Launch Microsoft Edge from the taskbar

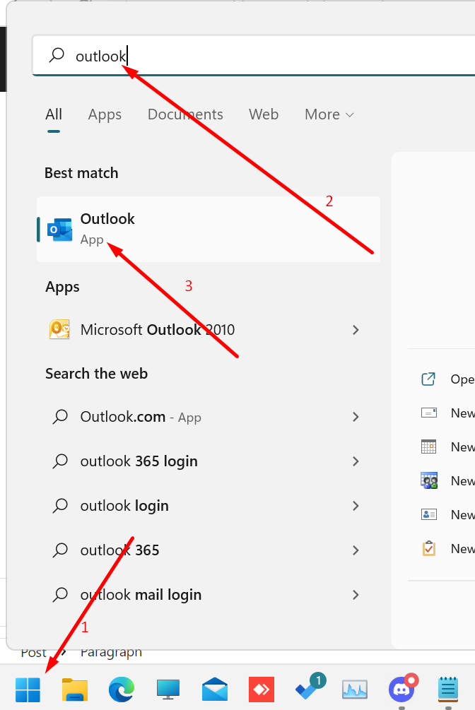pos(122,690)
